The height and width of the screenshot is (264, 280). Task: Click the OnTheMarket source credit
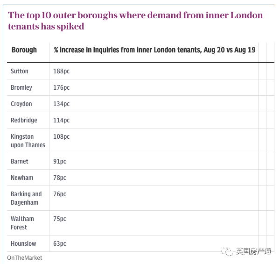(x=25, y=258)
